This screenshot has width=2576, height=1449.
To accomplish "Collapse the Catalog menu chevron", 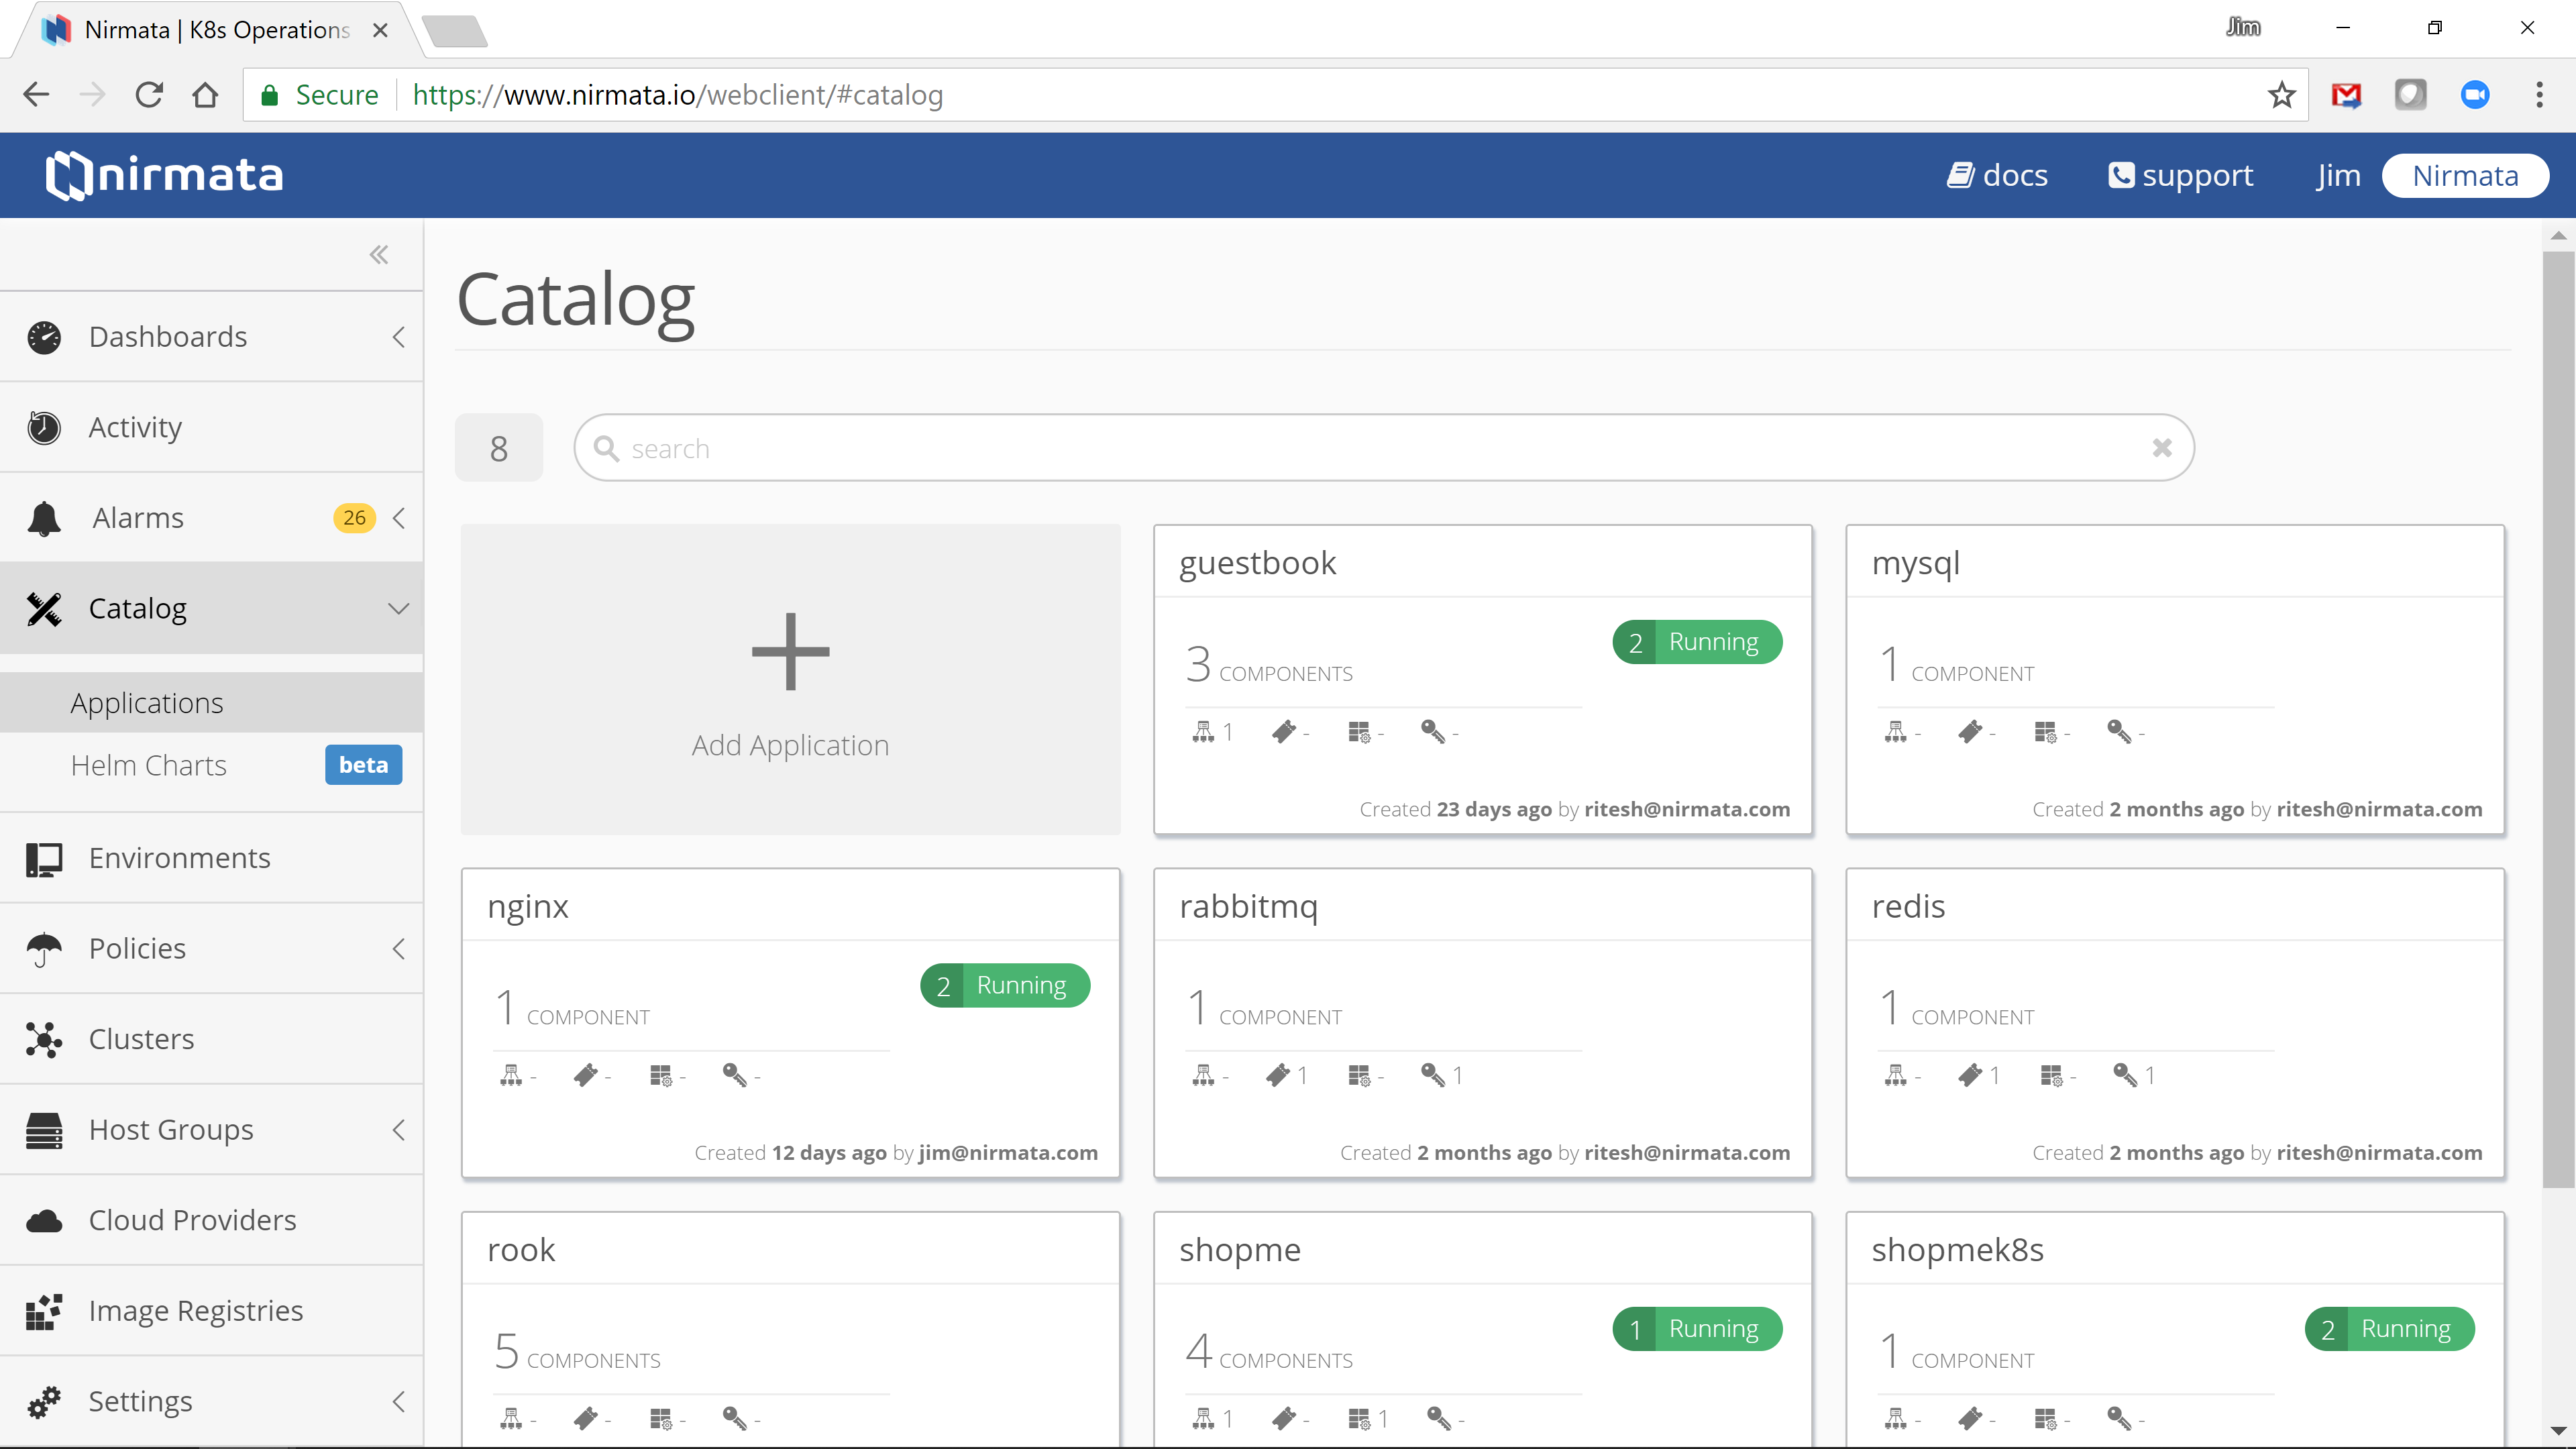I will point(399,609).
